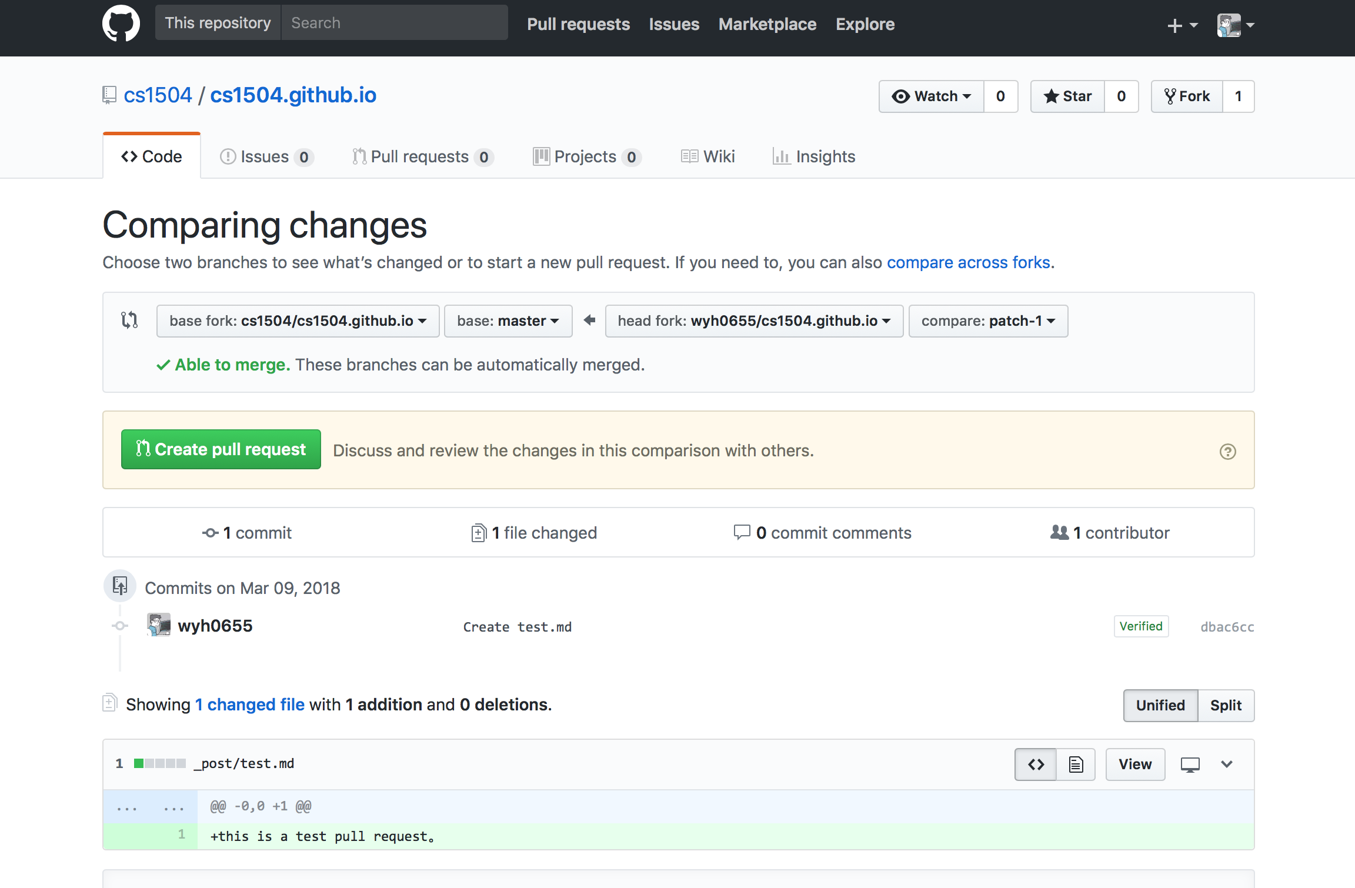Viewport: 1355px width, 888px height.
Task: Switch to the Insights tab
Action: point(814,156)
